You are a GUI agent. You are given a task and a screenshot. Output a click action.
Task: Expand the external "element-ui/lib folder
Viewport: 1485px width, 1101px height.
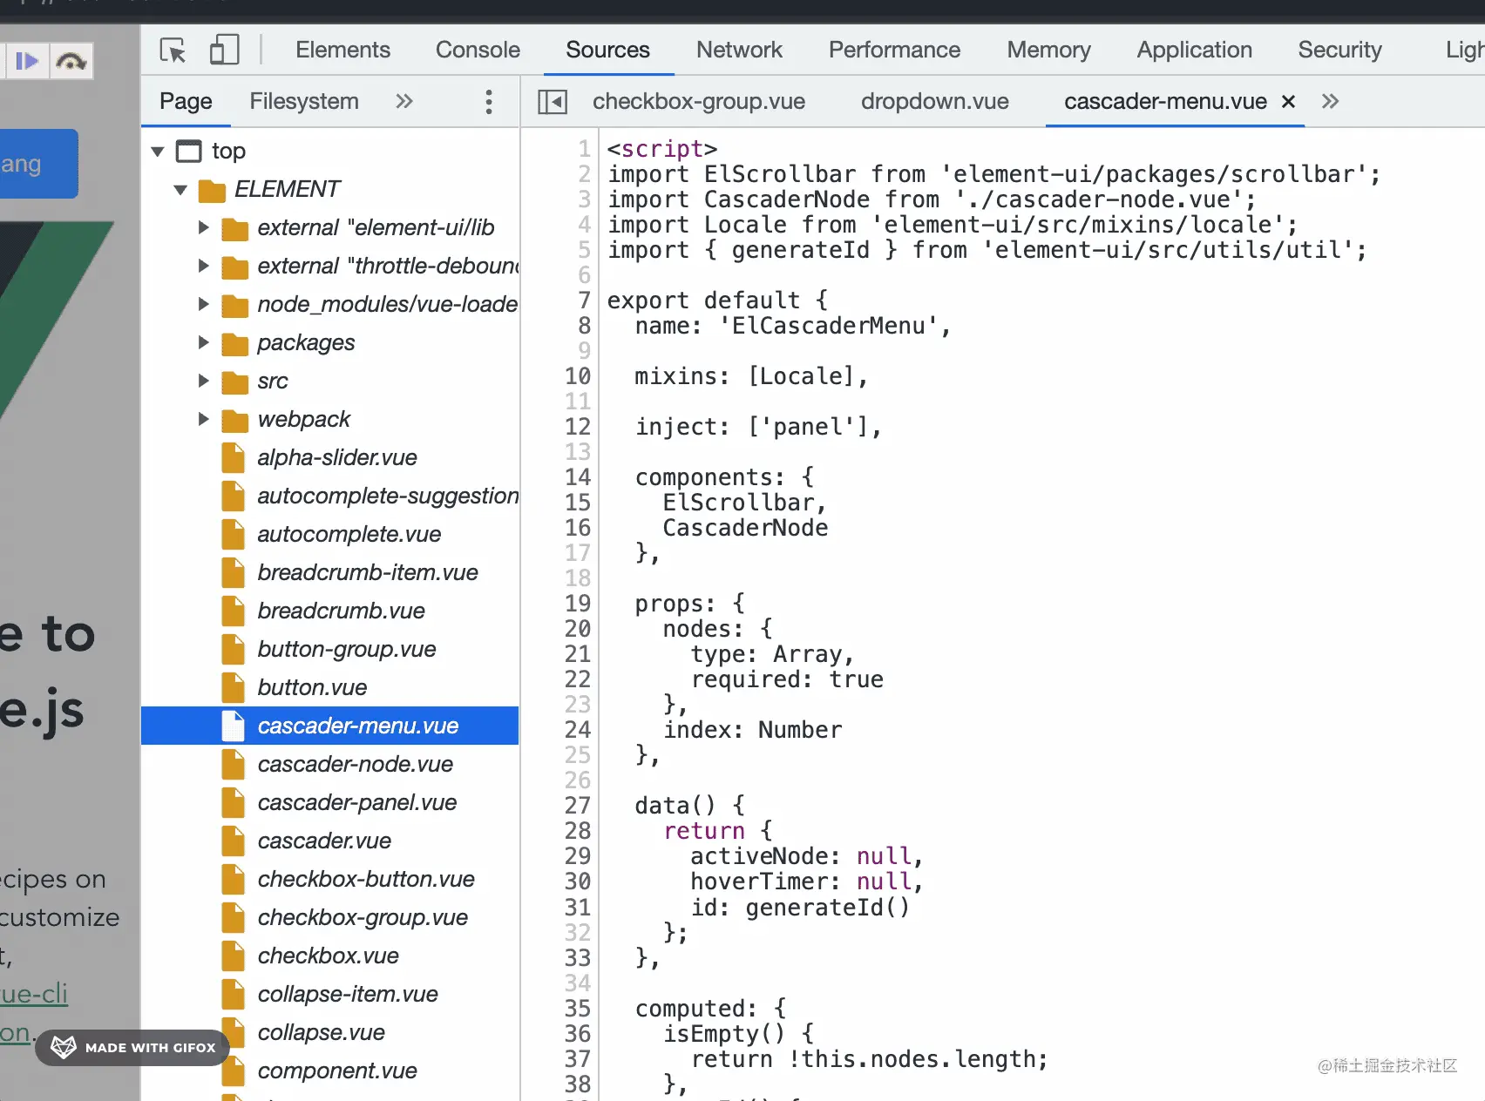tap(203, 227)
